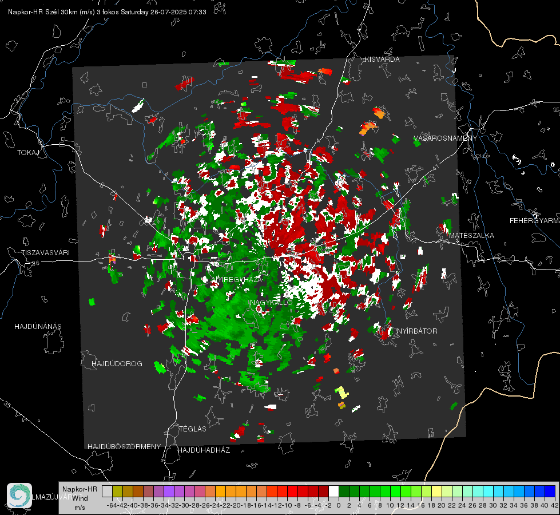This screenshot has width=560, height=515.
Task: Click the NYÍREGYHÁZA city label
Action: (x=237, y=279)
